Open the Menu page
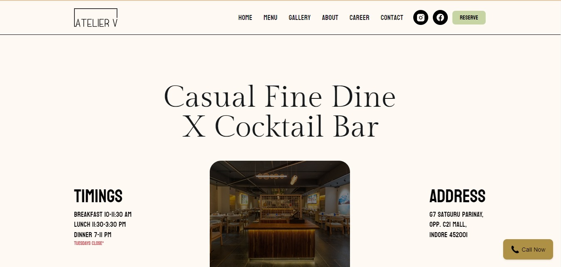 271,17
